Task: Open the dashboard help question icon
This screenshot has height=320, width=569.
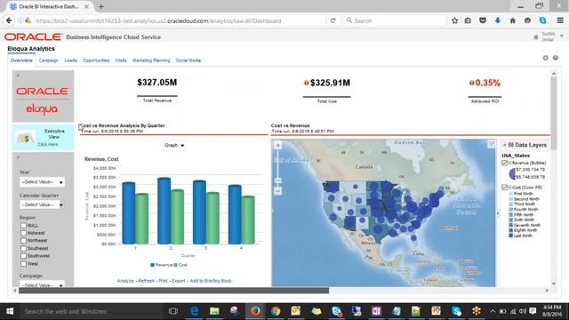Action: tap(555, 58)
